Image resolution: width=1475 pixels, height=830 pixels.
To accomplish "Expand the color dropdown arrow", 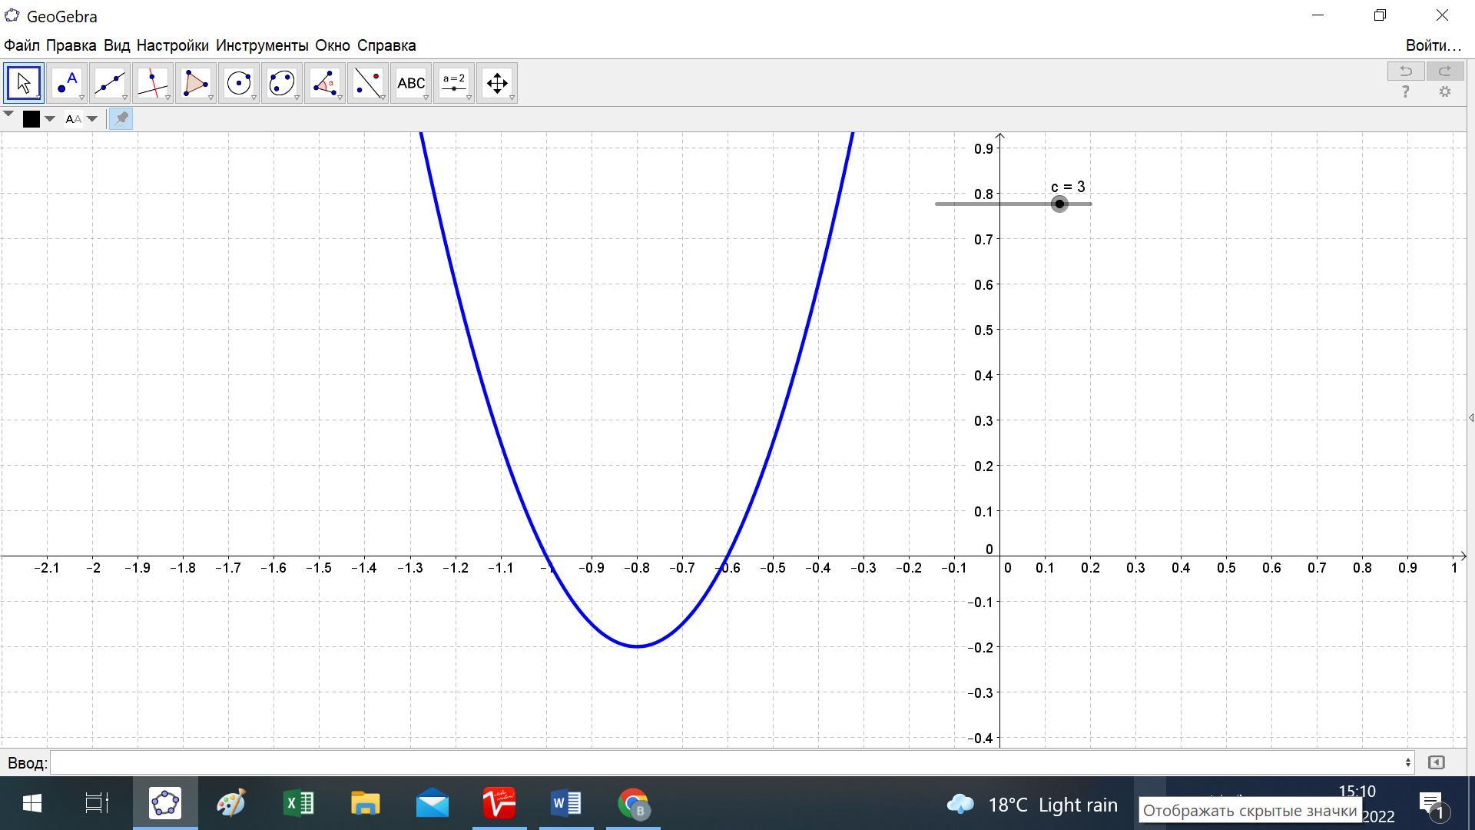I will tap(50, 119).
